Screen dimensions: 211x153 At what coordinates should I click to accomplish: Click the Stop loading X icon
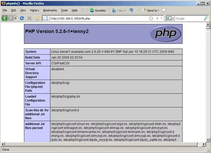(x=30, y=18)
